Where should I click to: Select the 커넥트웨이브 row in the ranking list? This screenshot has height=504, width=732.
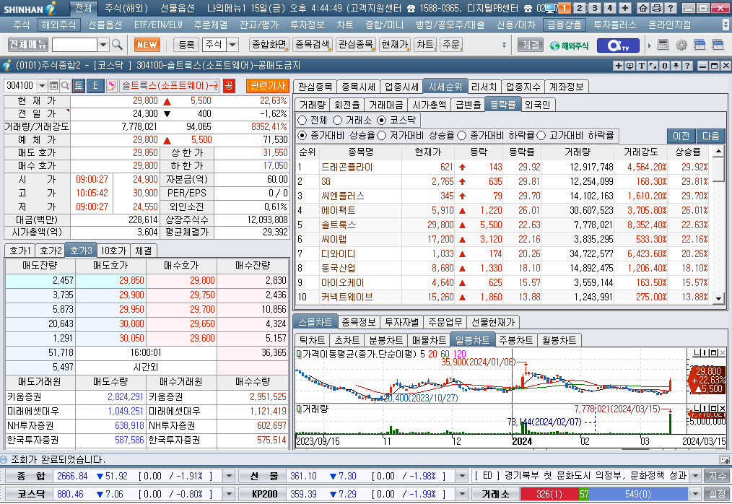[502, 297]
